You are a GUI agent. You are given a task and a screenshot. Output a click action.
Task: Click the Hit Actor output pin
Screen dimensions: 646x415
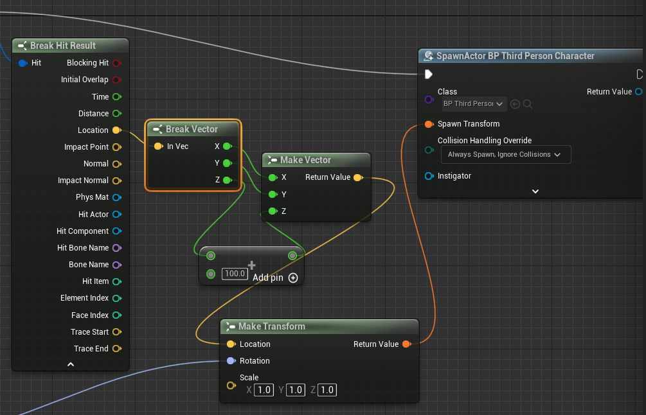click(x=116, y=215)
